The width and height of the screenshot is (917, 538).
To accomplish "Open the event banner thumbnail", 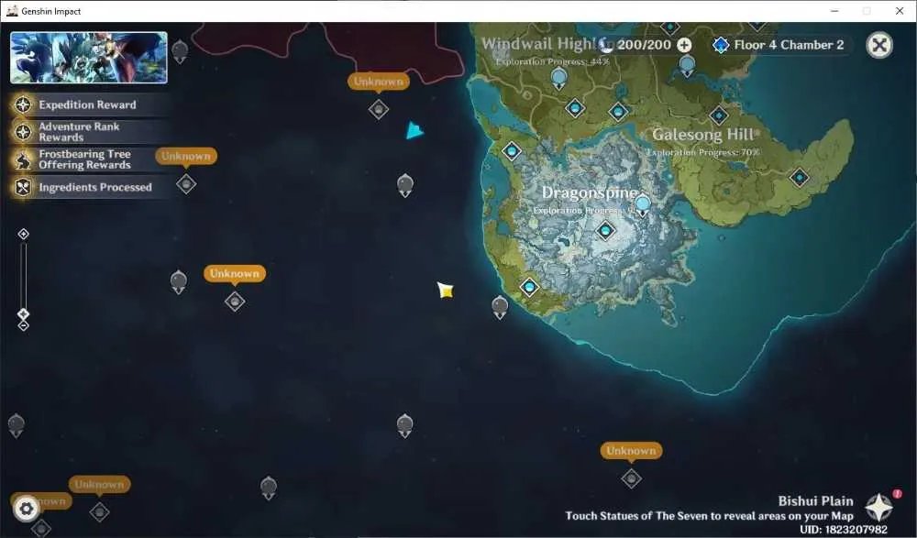I will click(x=89, y=58).
